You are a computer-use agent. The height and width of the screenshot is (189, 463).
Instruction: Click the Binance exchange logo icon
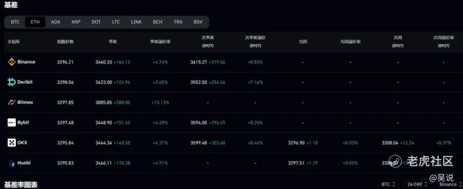pos(12,62)
